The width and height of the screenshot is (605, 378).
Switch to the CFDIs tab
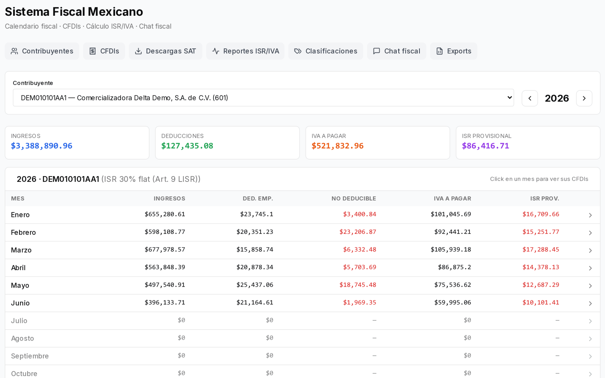pyautogui.click(x=104, y=51)
